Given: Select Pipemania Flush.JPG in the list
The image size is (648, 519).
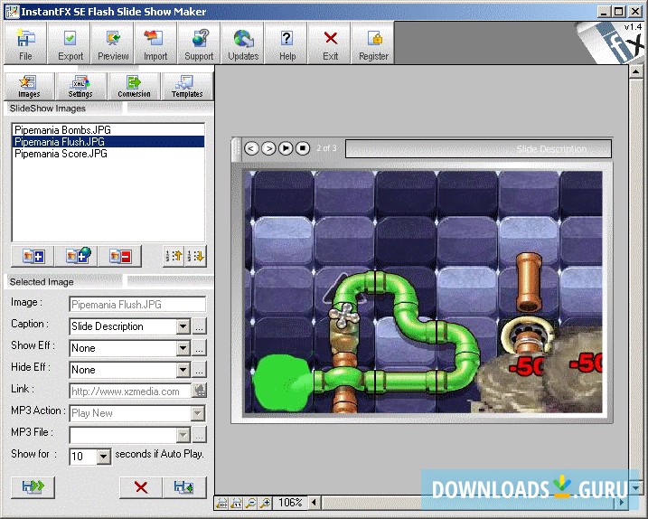Looking at the screenshot, I should point(108,142).
